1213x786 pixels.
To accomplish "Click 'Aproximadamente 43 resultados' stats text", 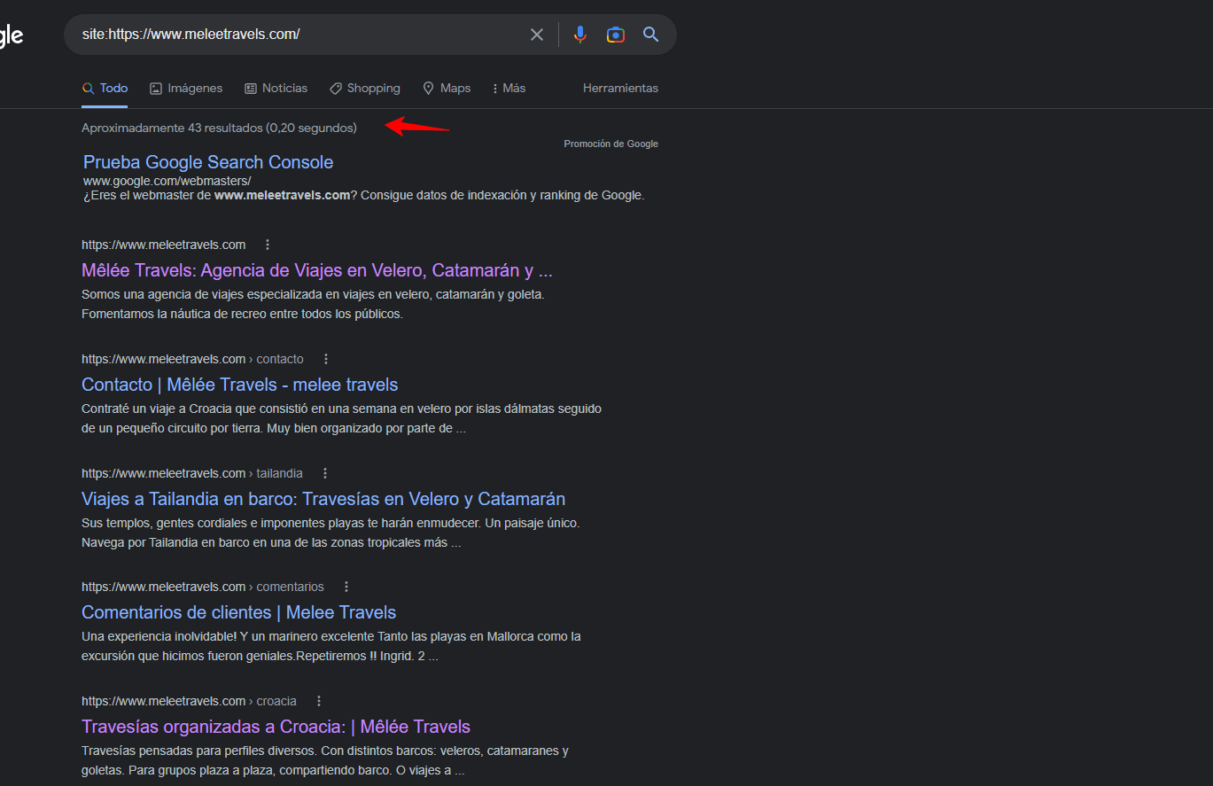I will click(219, 128).
